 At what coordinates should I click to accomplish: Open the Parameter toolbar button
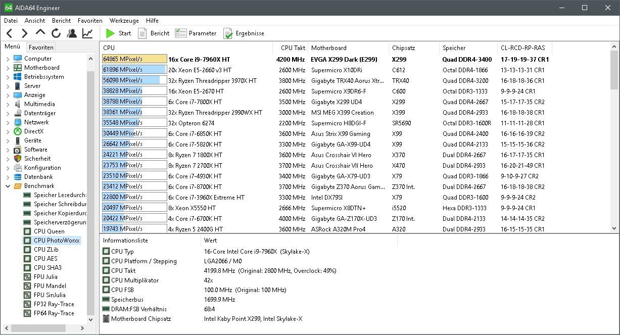coord(196,33)
